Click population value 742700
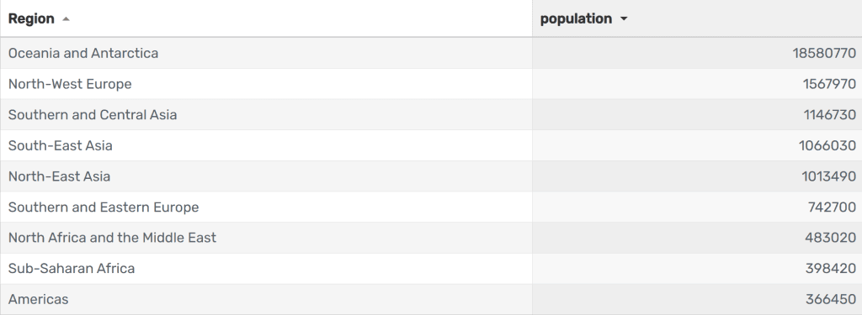 click(832, 207)
